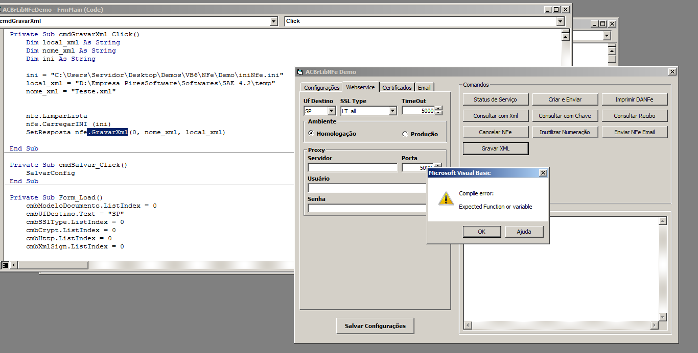Click the TimeOut value field
The height and width of the screenshot is (353, 698).
(x=418, y=111)
